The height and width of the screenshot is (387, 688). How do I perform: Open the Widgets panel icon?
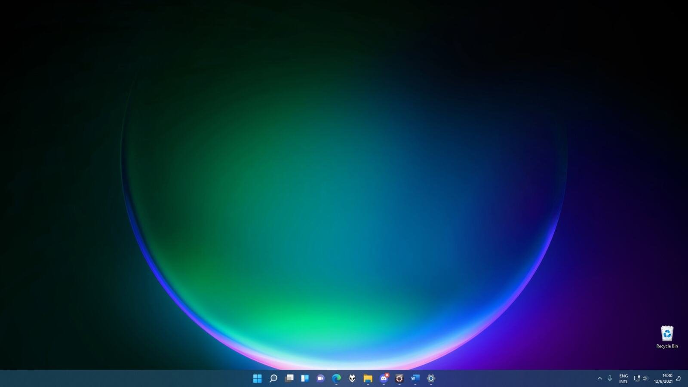click(x=305, y=378)
